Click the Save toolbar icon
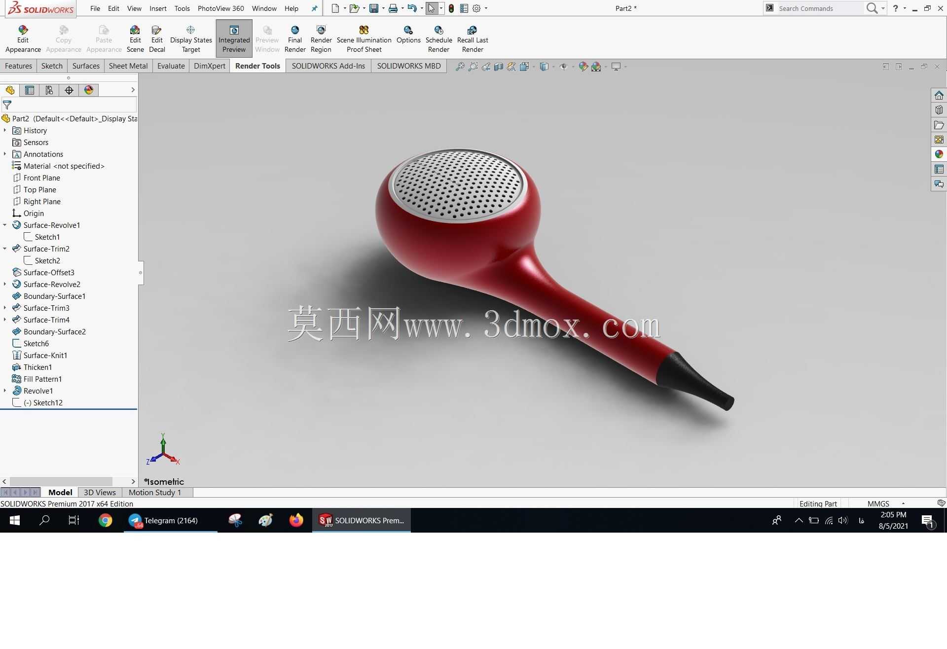Viewport: 947px width, 649px height. tap(374, 8)
